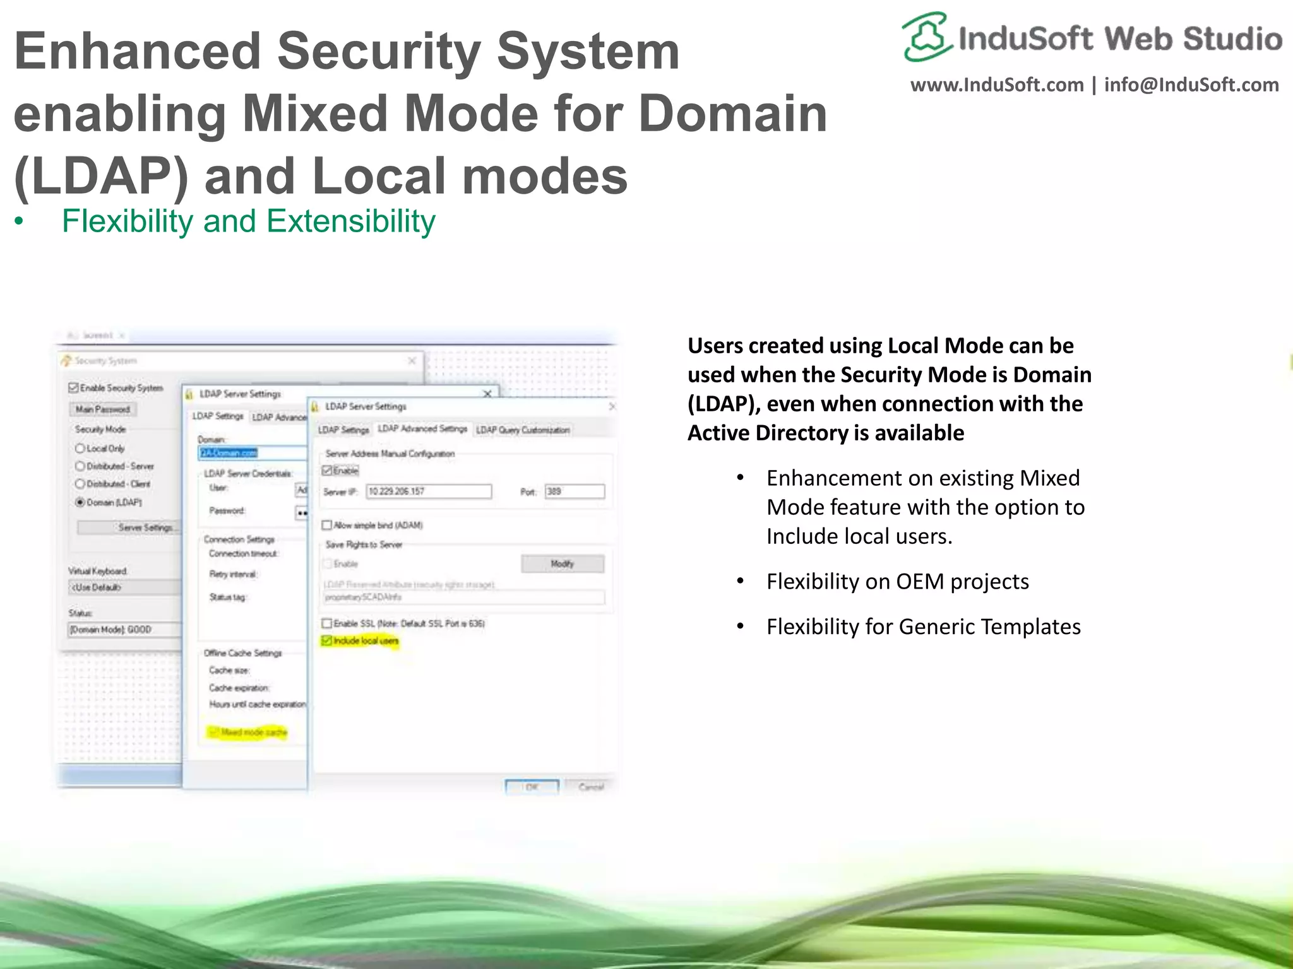Image resolution: width=1293 pixels, height=969 pixels.
Task: Click the 'Flexibility and Extensibility' text
Action: tap(249, 221)
